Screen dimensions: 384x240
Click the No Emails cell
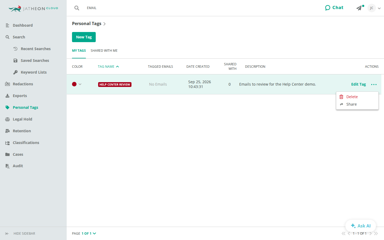158,84
